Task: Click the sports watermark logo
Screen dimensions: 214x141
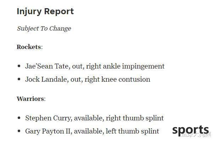Action: [191, 130]
